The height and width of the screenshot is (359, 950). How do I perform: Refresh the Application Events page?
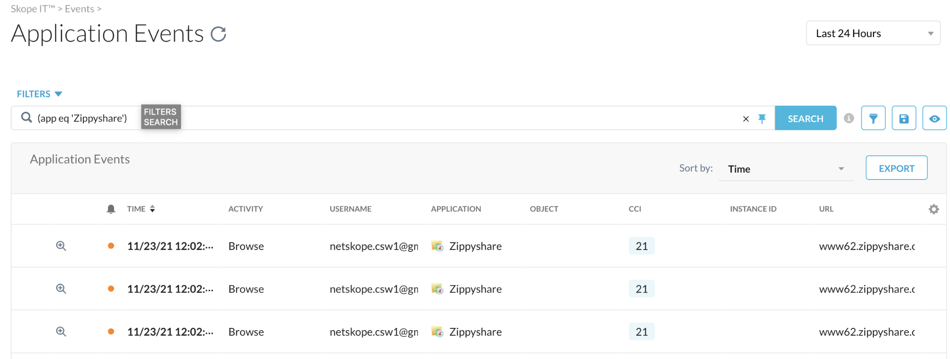[x=218, y=34]
